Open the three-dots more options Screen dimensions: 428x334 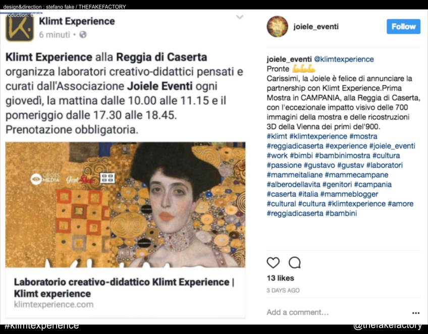416,313
